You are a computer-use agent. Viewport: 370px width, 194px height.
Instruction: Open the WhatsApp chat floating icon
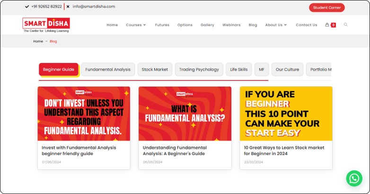[x=354, y=178]
